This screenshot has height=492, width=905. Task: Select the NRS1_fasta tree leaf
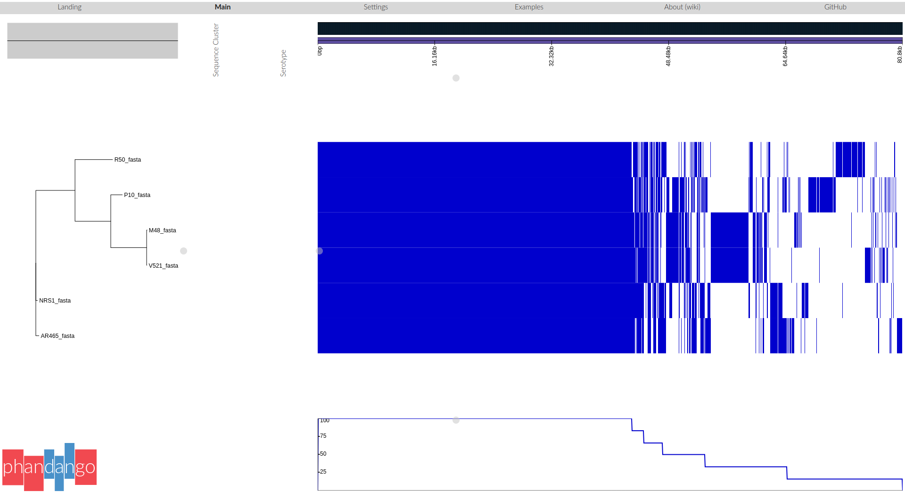[x=55, y=301]
